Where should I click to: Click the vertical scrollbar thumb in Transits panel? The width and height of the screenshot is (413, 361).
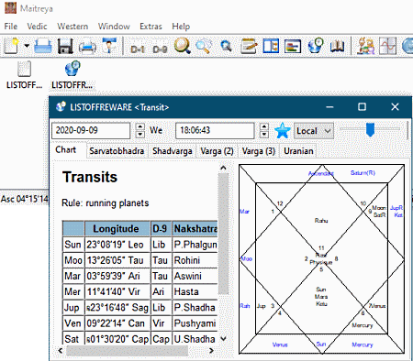(x=223, y=234)
